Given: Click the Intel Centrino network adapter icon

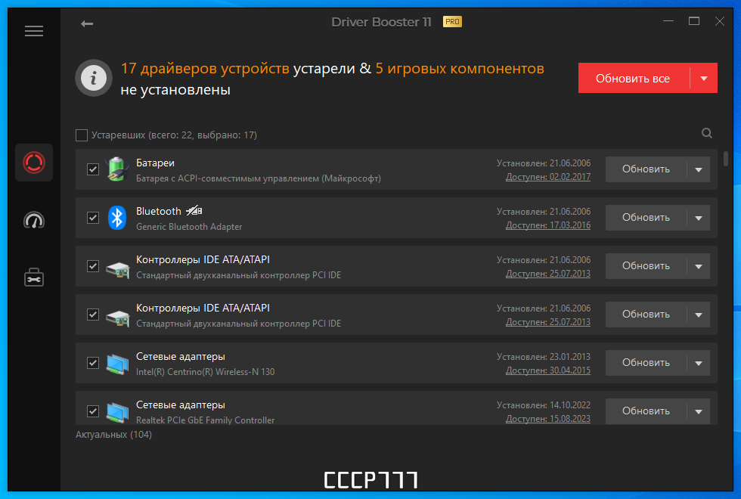Looking at the screenshot, I should click(x=116, y=364).
